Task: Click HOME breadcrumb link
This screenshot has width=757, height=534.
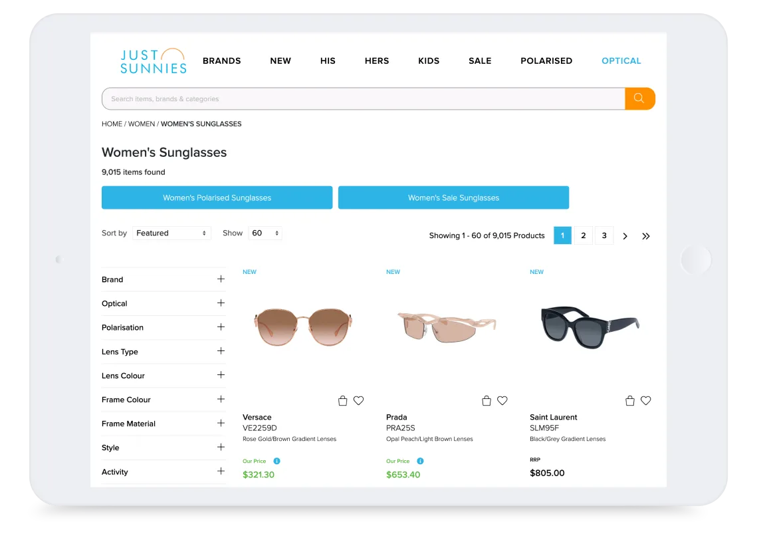Action: [x=112, y=124]
